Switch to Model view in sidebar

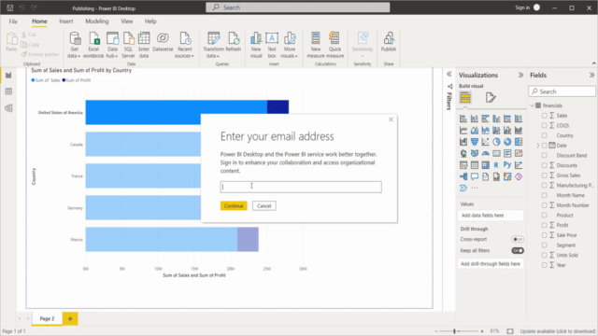[8, 108]
